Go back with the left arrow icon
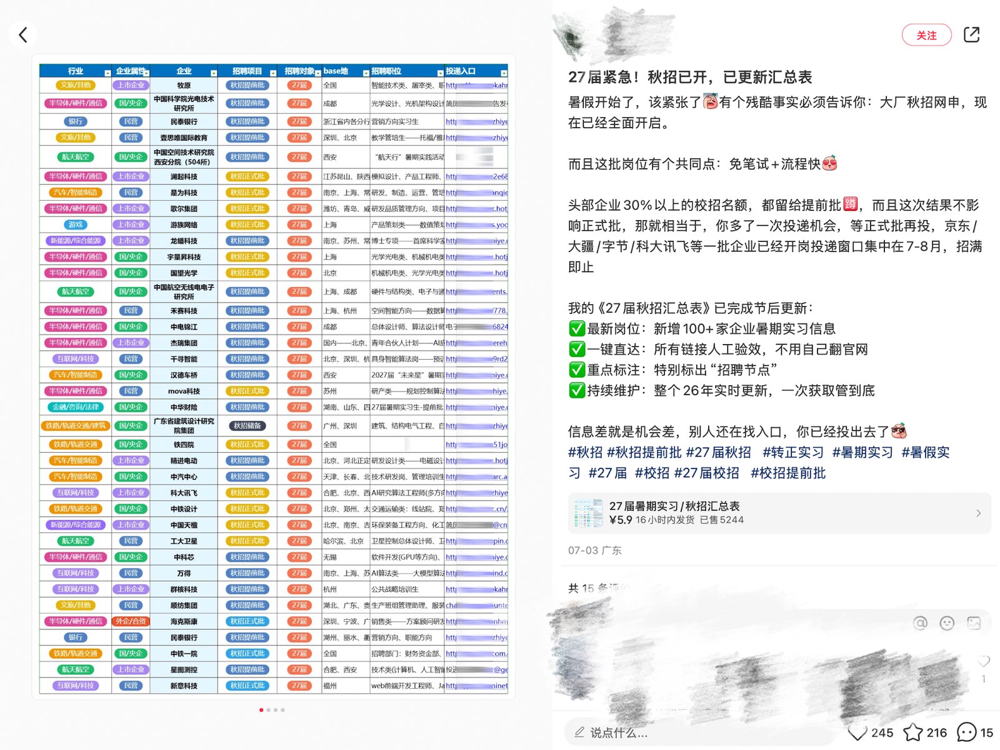Image resolution: width=1000 pixels, height=750 pixels. point(23,34)
